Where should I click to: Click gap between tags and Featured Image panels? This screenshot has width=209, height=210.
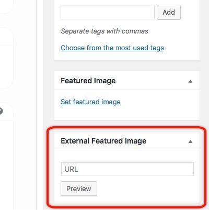tap(127, 65)
